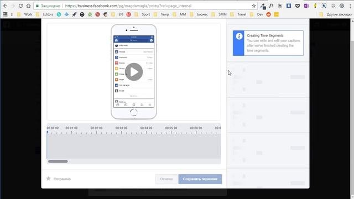Click the info icon in Creating Time Segments

[239, 36]
